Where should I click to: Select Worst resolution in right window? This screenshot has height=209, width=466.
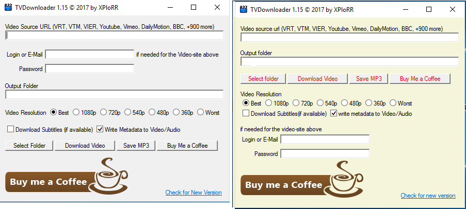point(393,103)
